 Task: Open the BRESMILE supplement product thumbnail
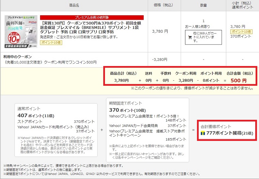(21, 32)
